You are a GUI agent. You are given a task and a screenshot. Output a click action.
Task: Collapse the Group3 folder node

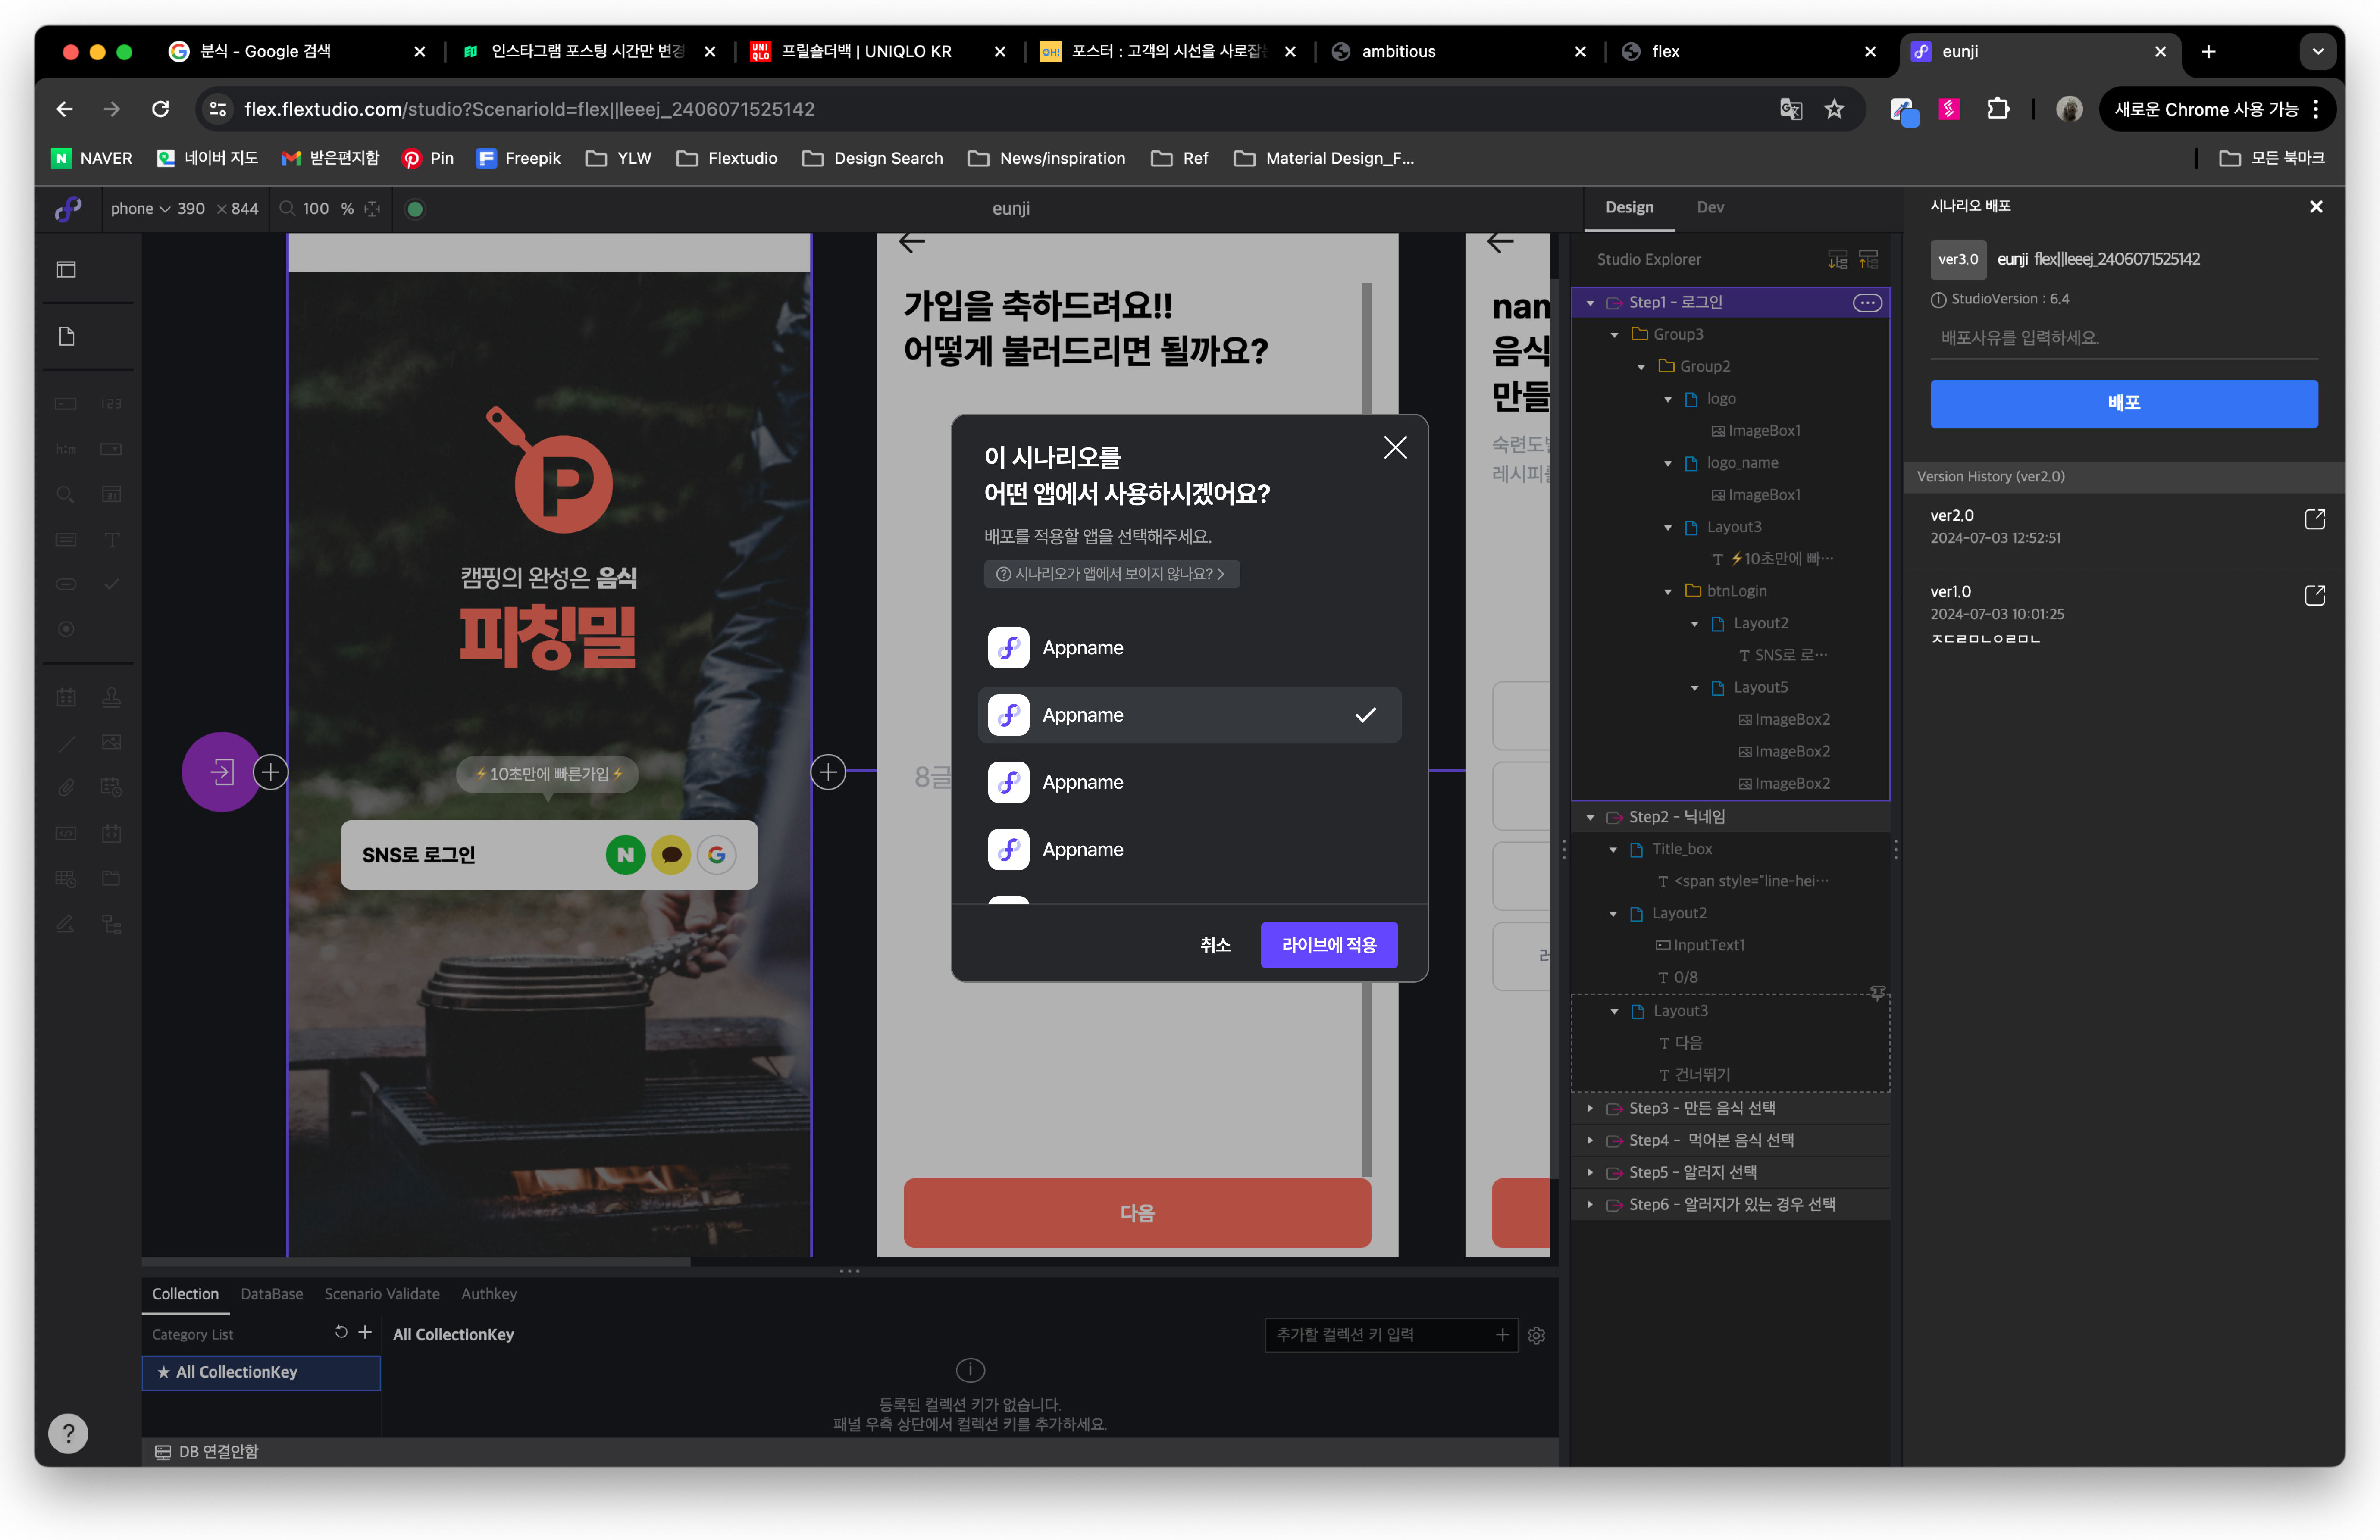pyautogui.click(x=1614, y=335)
